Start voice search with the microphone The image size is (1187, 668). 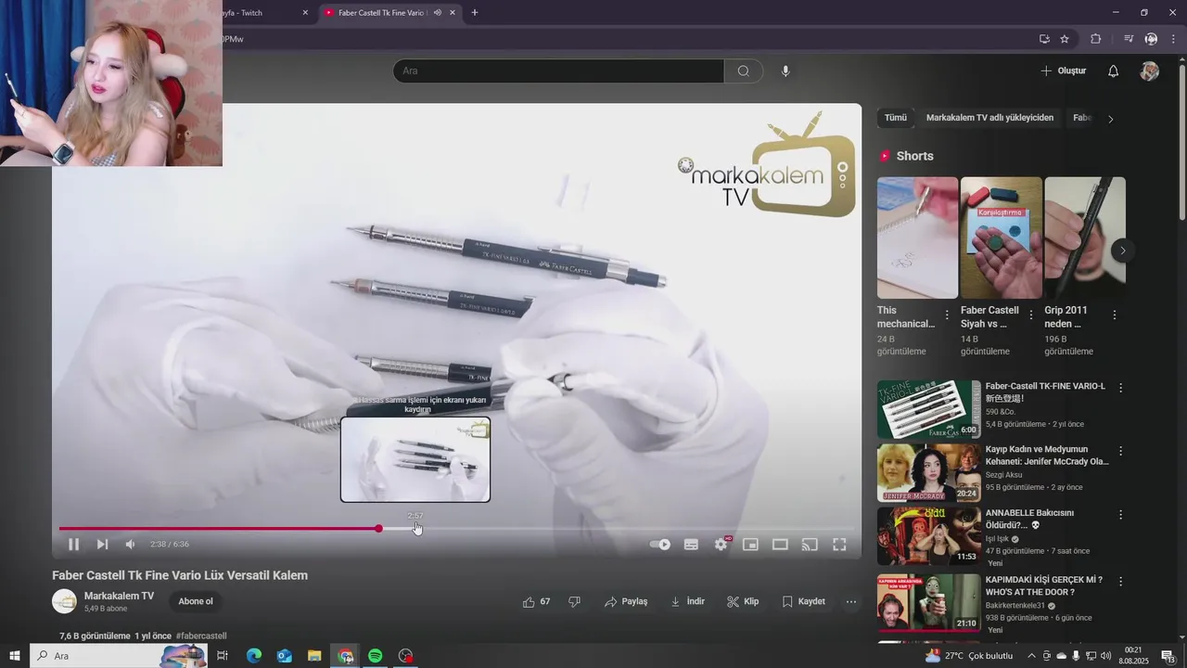point(785,71)
